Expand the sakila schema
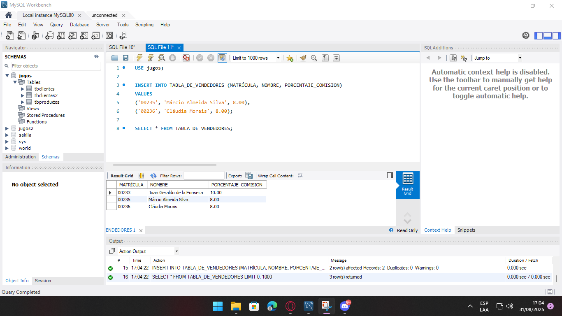 tap(7, 135)
